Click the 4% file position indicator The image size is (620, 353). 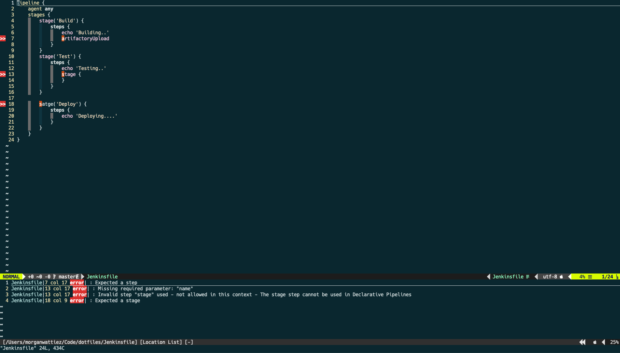coord(582,277)
